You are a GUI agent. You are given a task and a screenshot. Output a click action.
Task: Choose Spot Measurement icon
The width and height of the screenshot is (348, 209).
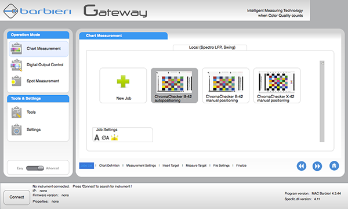16,81
